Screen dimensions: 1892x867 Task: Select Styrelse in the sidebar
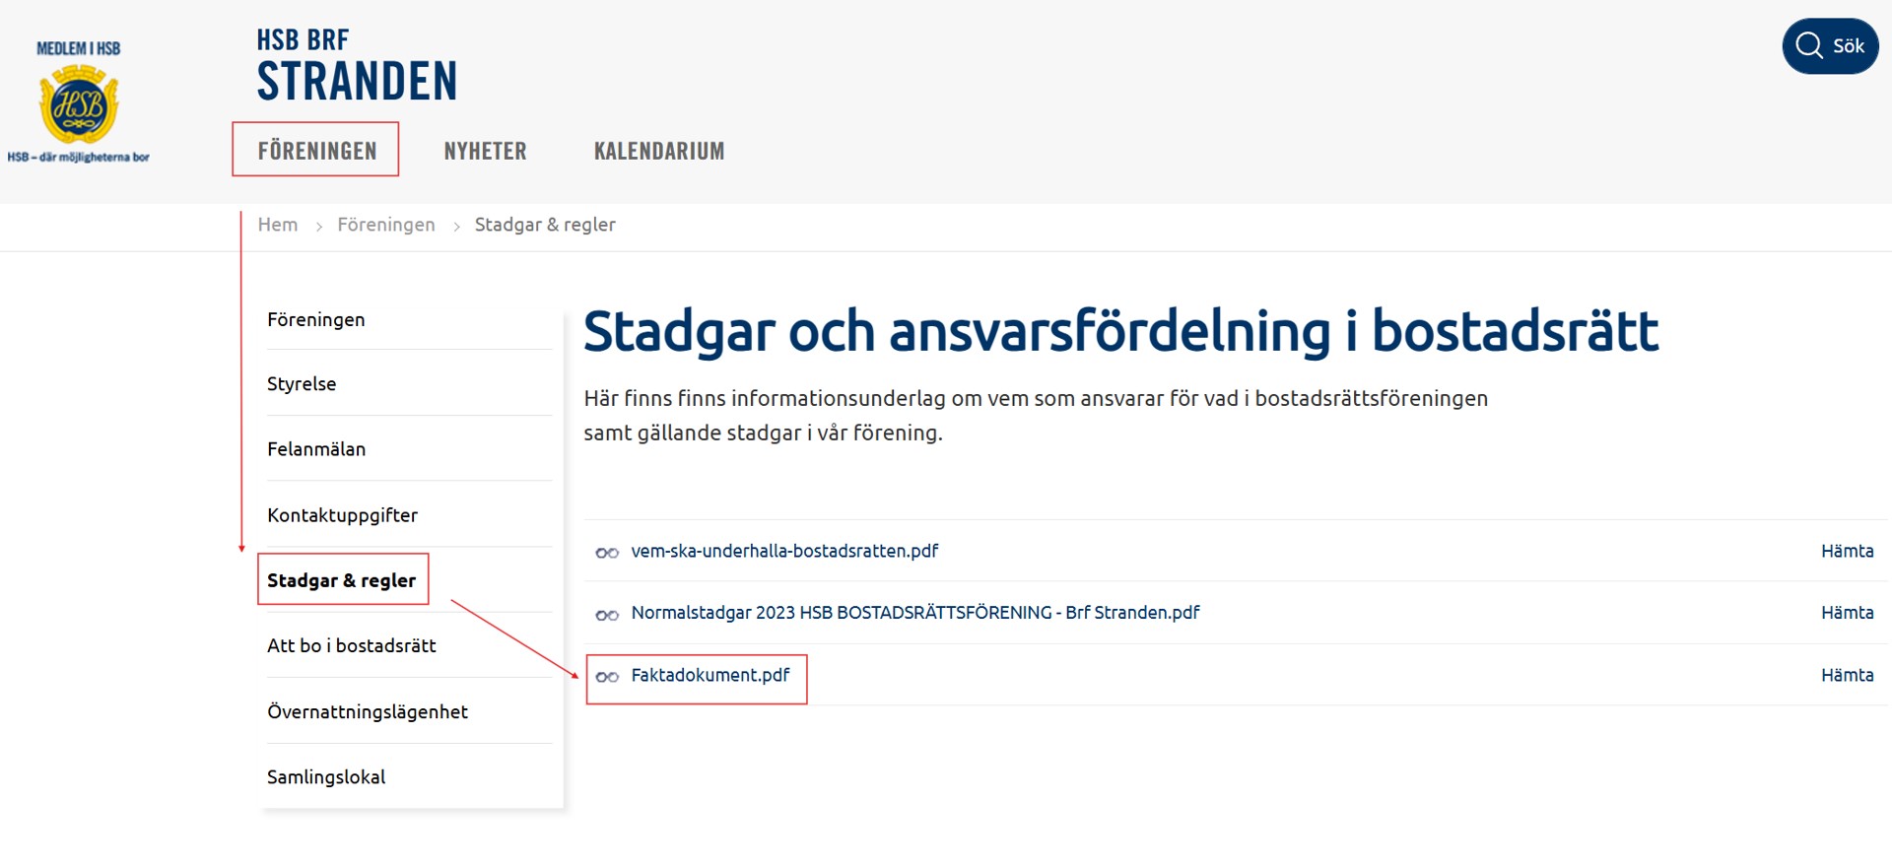pos(302,383)
